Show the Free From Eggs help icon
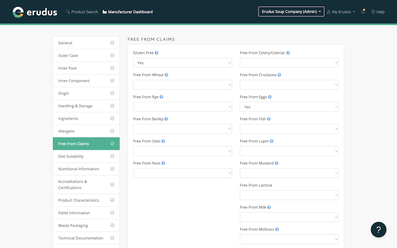The image size is (397, 248). coord(270,97)
